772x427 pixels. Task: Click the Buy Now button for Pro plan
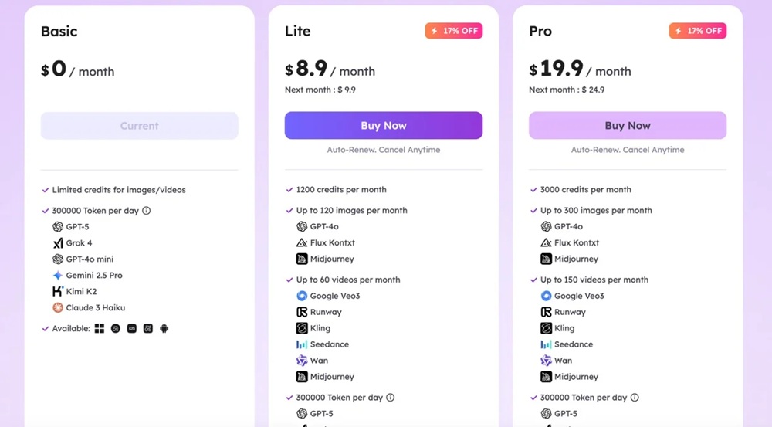(x=628, y=125)
